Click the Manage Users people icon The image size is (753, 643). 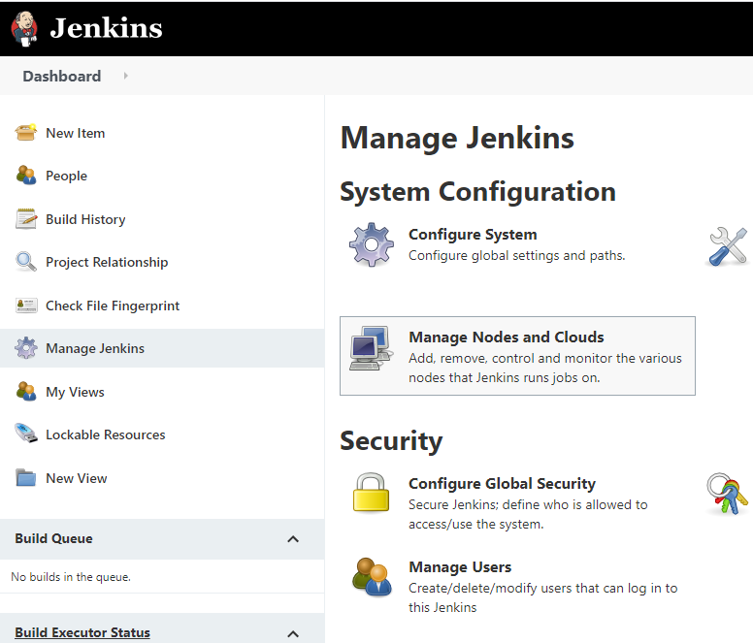tap(372, 577)
